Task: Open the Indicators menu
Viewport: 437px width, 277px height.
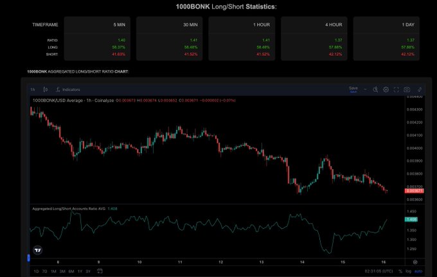Action: coord(68,89)
